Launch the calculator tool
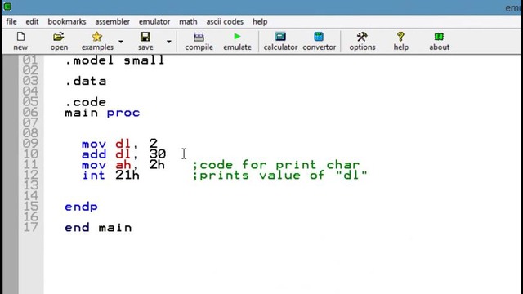523x294 pixels. coord(280,36)
